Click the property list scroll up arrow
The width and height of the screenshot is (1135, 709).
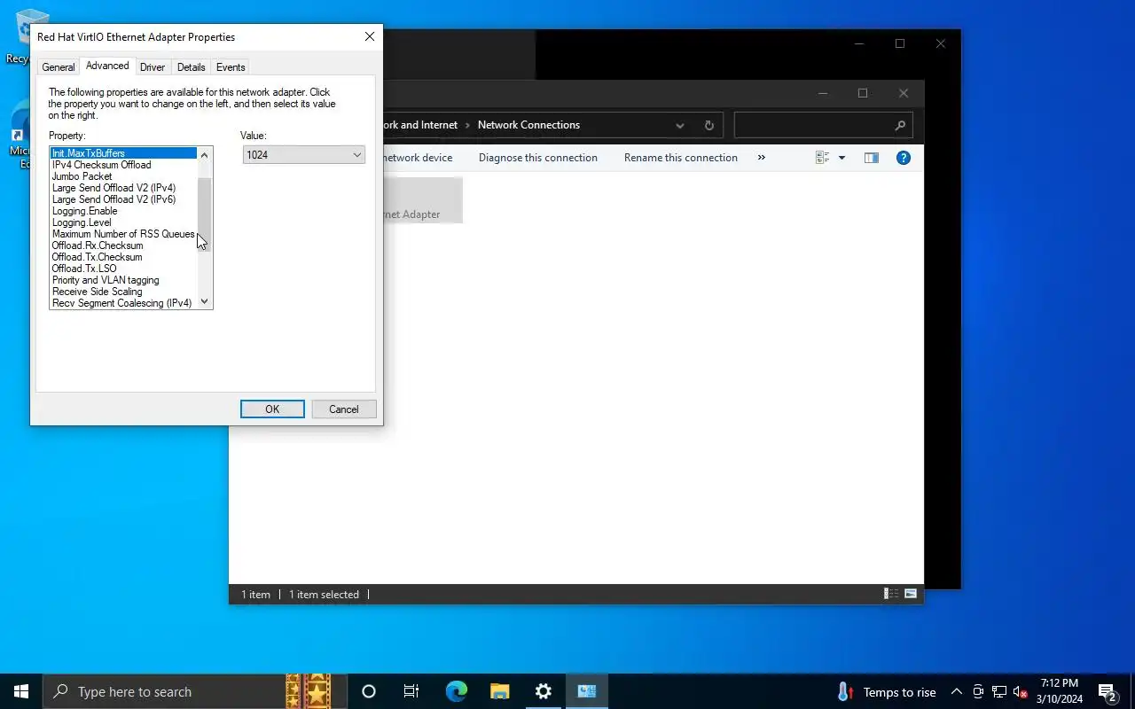205,155
